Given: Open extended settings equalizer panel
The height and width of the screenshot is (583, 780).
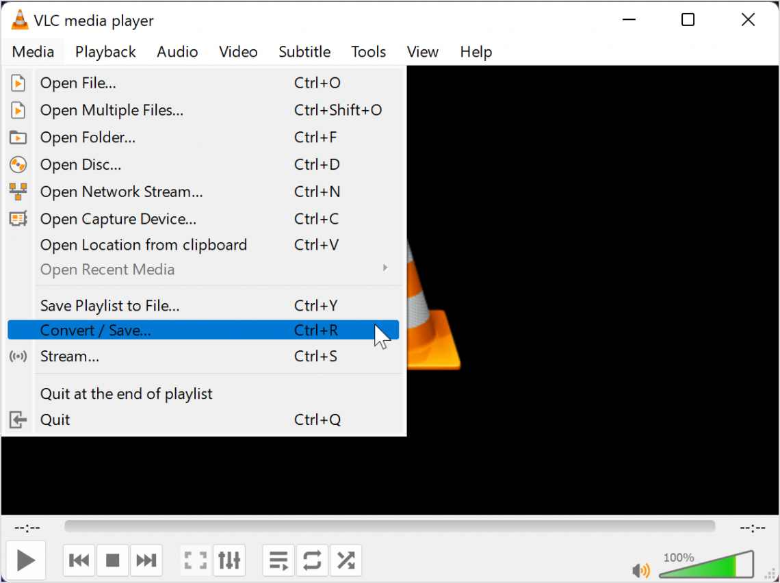Looking at the screenshot, I should point(229,560).
